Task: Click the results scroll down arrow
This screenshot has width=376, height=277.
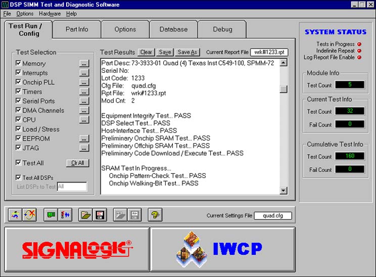Action: coord(284,191)
